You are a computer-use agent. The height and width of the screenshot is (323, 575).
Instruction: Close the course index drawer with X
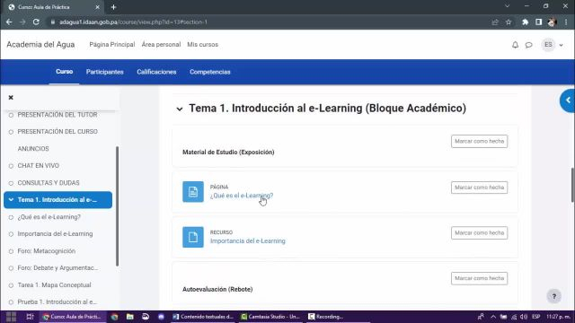point(11,98)
